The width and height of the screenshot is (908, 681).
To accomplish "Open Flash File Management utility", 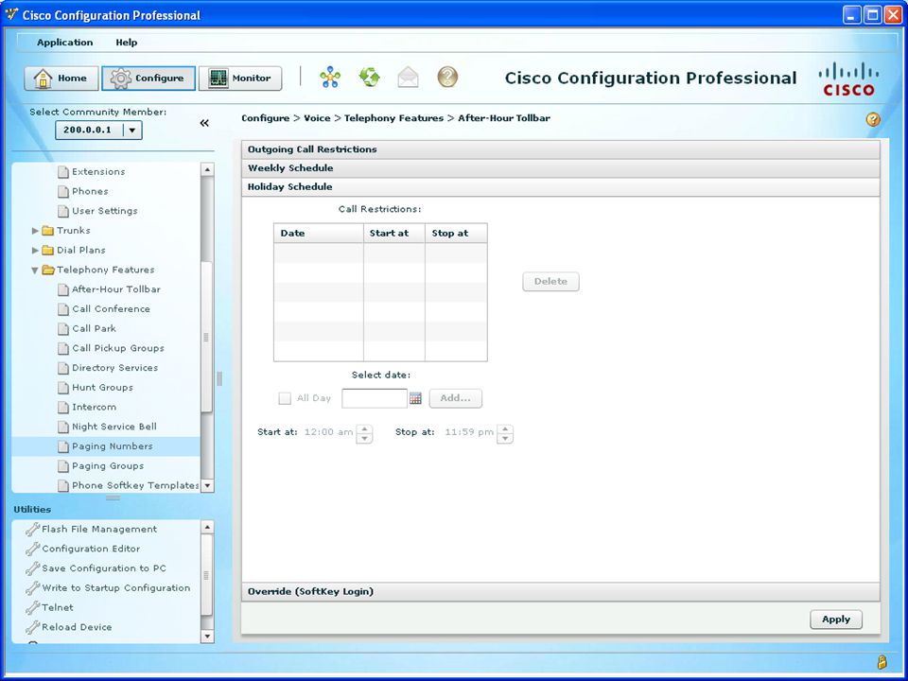I will coord(99,530).
